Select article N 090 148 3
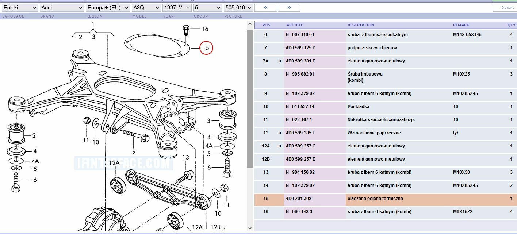Image resolution: width=517 pixels, height=234 pixels. [x=299, y=212]
